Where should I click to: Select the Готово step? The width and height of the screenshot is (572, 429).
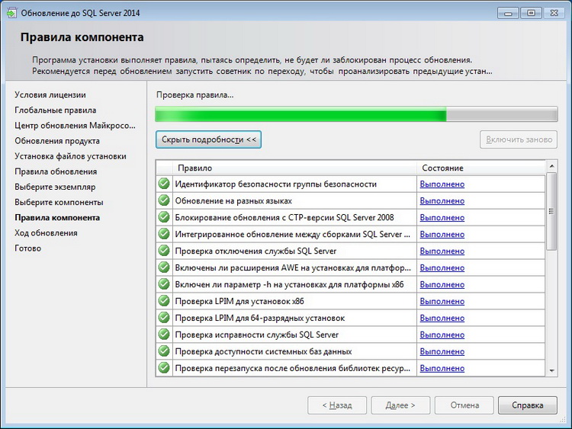tap(27, 248)
